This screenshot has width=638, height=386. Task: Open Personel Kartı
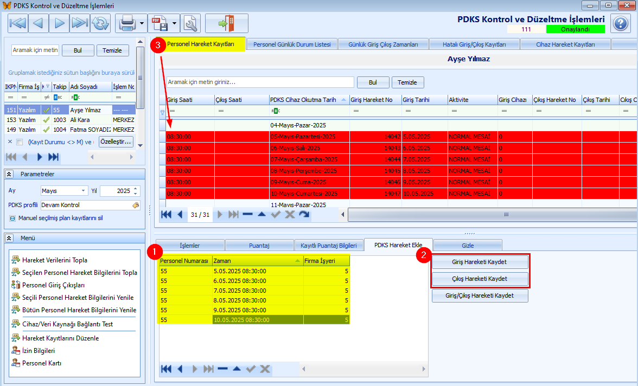[41, 363]
